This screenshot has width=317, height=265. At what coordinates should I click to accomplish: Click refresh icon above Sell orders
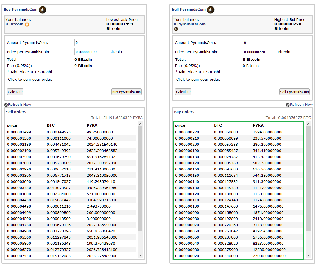click(6, 105)
